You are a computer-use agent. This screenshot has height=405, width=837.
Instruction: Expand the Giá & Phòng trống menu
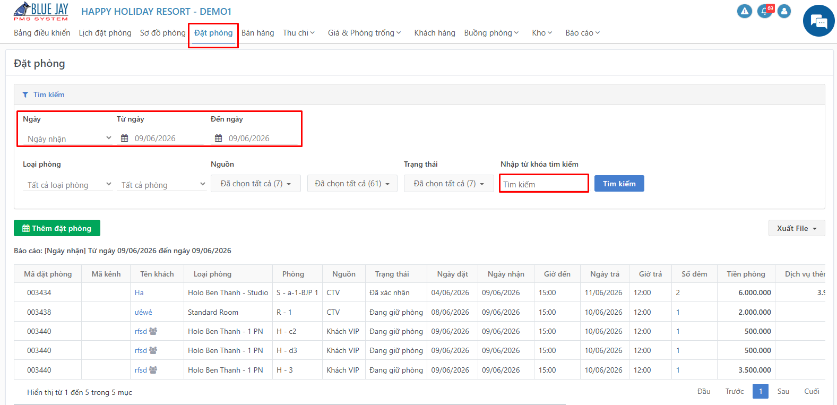(x=365, y=33)
